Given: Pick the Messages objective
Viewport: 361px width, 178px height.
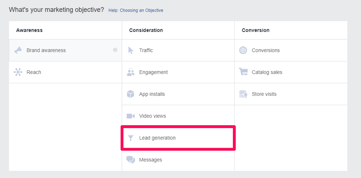Looking at the screenshot, I should pos(151,160).
